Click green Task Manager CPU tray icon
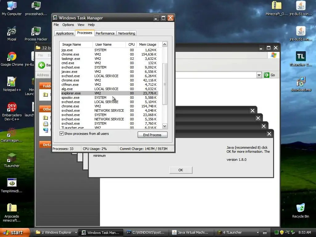Screen dimensions: 316x237 (276, 232)
